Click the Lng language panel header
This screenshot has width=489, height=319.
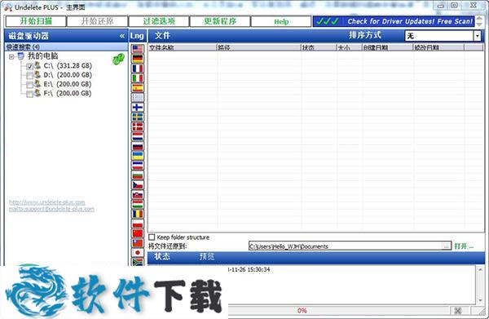tap(137, 36)
